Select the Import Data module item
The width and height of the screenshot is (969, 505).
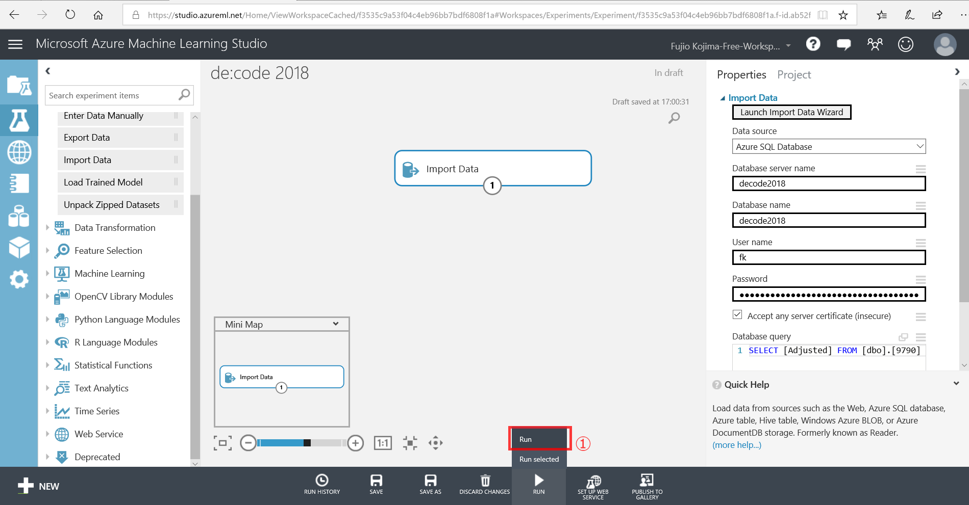120,160
